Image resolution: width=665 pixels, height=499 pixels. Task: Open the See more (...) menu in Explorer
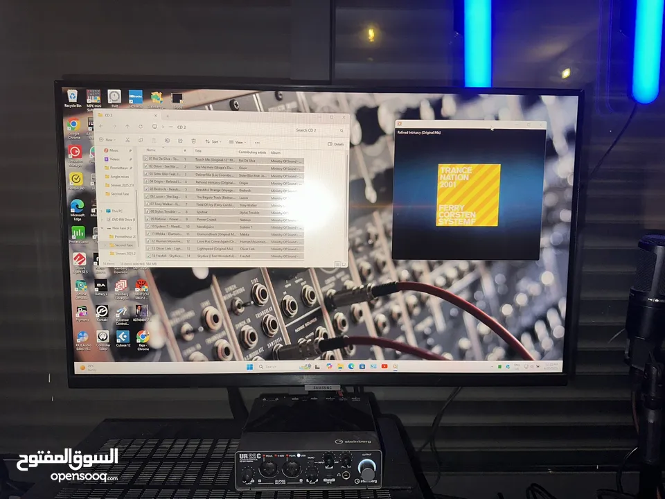pos(257,143)
